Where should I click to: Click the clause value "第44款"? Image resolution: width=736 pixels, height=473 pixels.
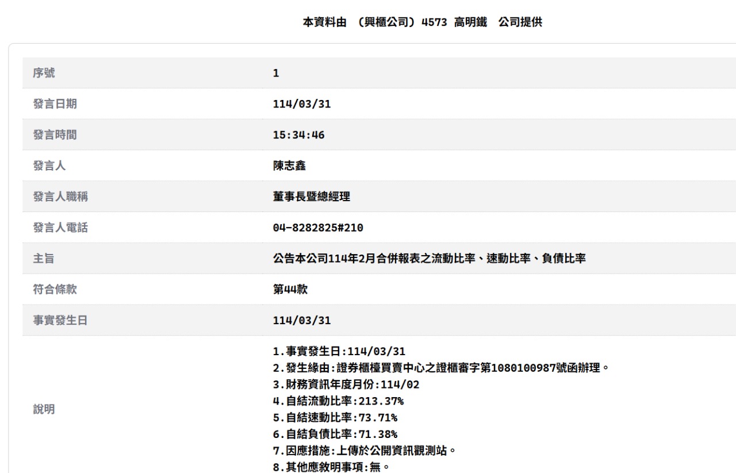click(290, 290)
